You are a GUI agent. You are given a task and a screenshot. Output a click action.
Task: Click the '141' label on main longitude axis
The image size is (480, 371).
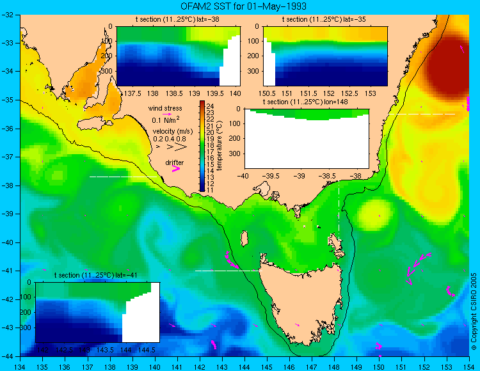coord(177,367)
